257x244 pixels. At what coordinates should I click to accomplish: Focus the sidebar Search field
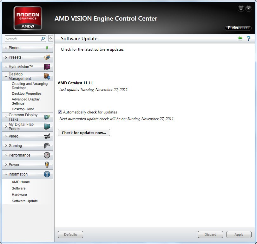point(23,39)
